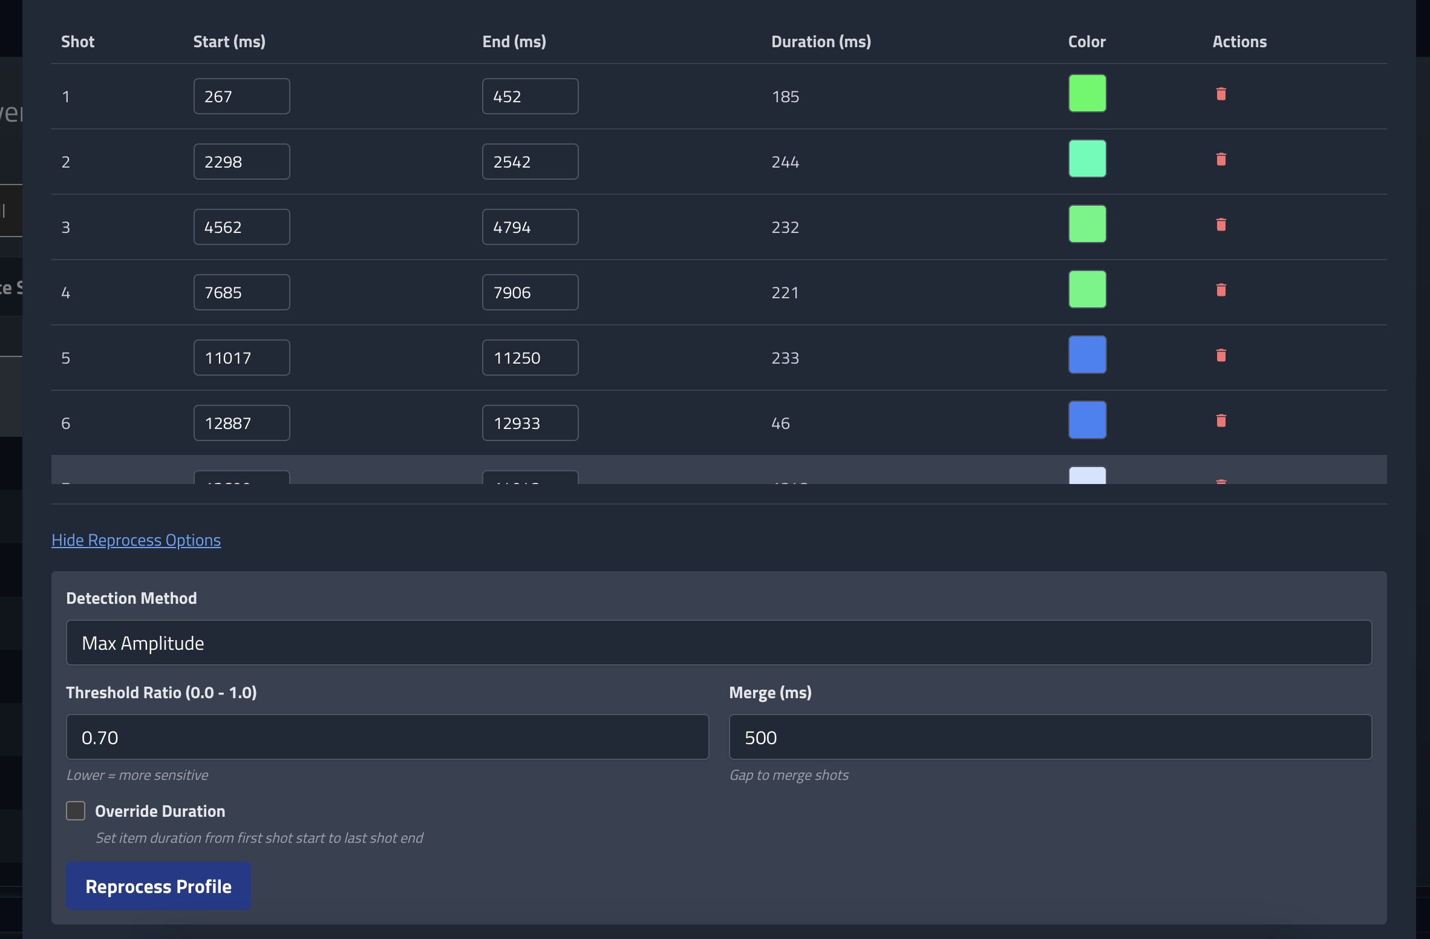Click shot 4 start field 7685
This screenshot has height=939, width=1430.
coord(241,292)
